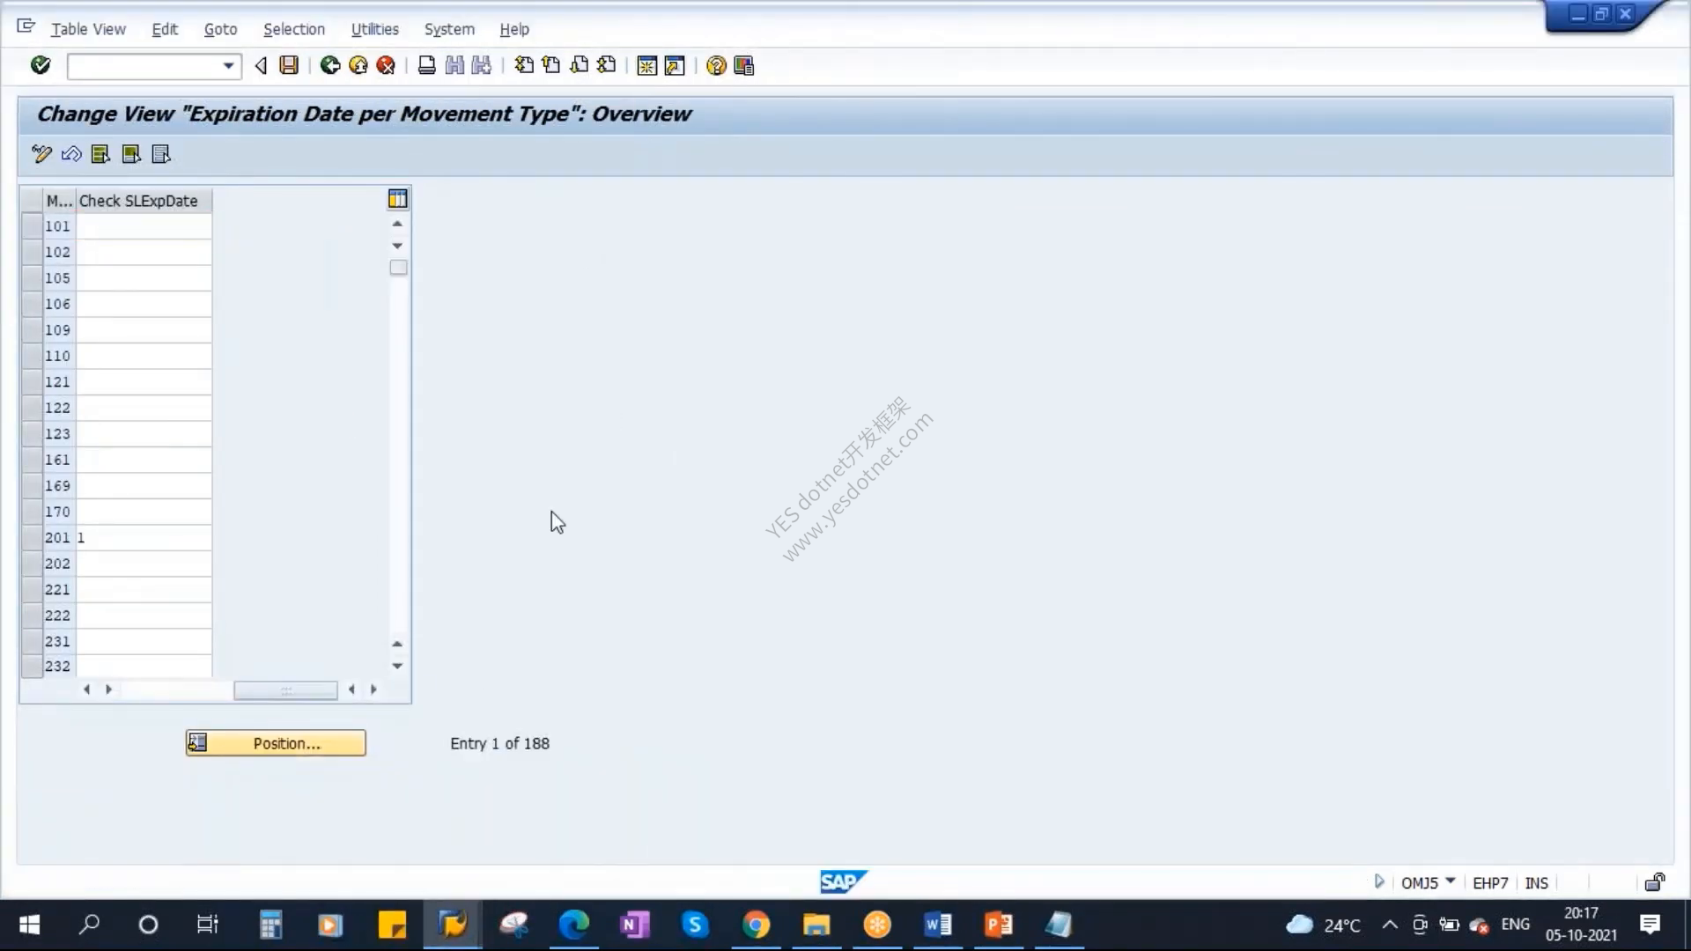Viewport: 1691px width, 951px height.
Task: Open Word from the taskbar
Action: tap(938, 925)
